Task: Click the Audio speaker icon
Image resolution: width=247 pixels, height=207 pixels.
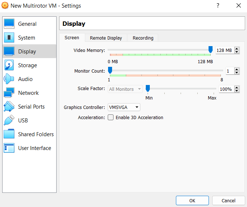Action: [x=9, y=79]
